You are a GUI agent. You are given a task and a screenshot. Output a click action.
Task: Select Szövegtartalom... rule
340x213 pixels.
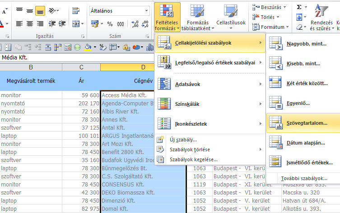click(x=303, y=123)
